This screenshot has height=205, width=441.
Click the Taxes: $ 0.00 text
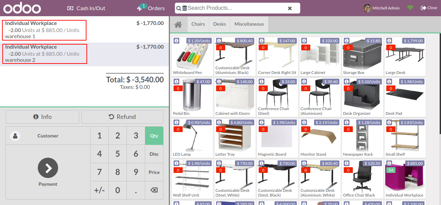[135, 87]
